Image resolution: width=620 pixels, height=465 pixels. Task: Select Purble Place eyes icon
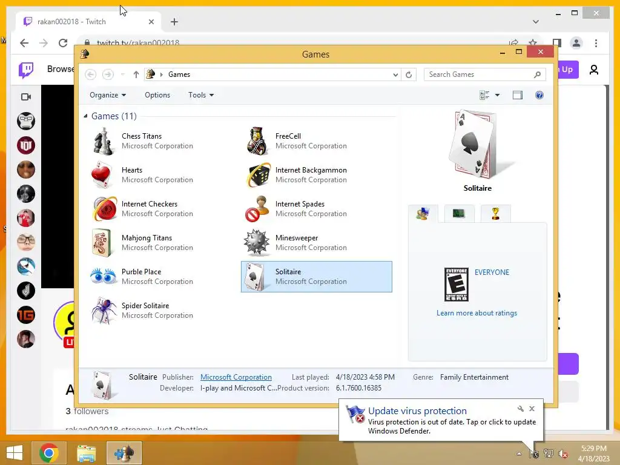[x=103, y=276]
